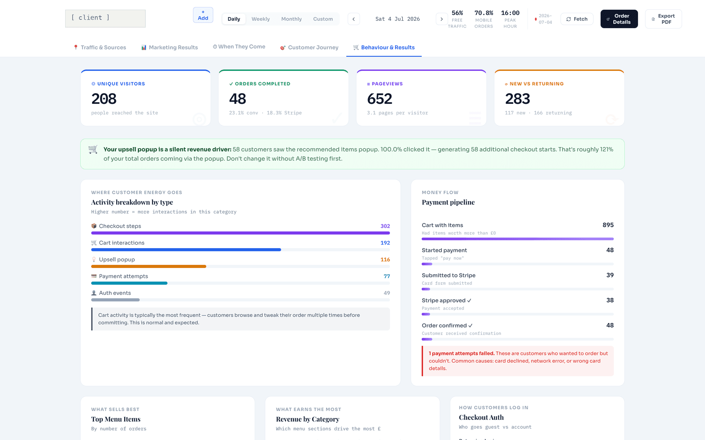Click the Pageviews list icon
The image size is (705, 440).
(x=368, y=84)
